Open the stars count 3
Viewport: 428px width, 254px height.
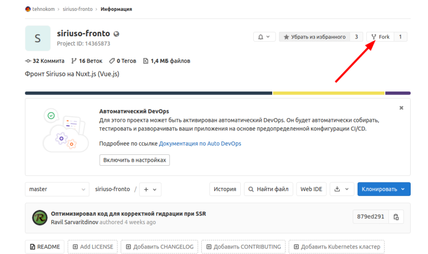(356, 37)
